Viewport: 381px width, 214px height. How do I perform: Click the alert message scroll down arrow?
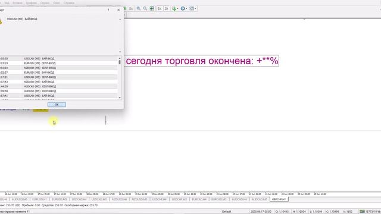120,52
